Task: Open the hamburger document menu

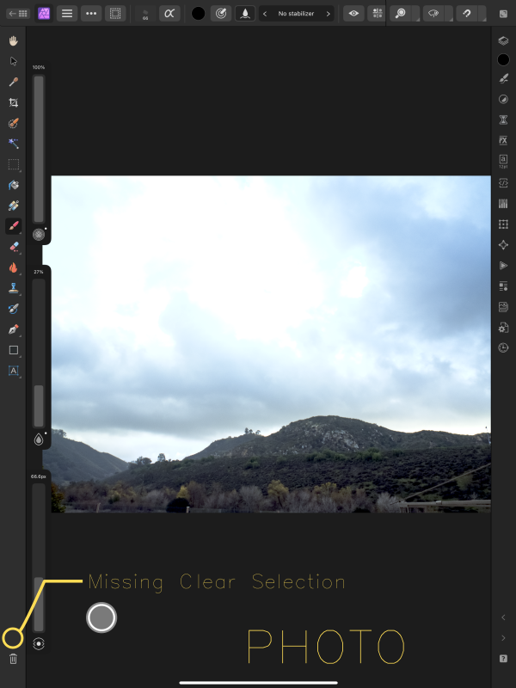Action: click(x=67, y=14)
